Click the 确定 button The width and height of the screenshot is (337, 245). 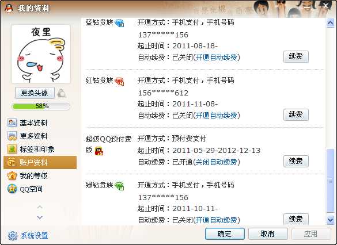click(x=225, y=234)
